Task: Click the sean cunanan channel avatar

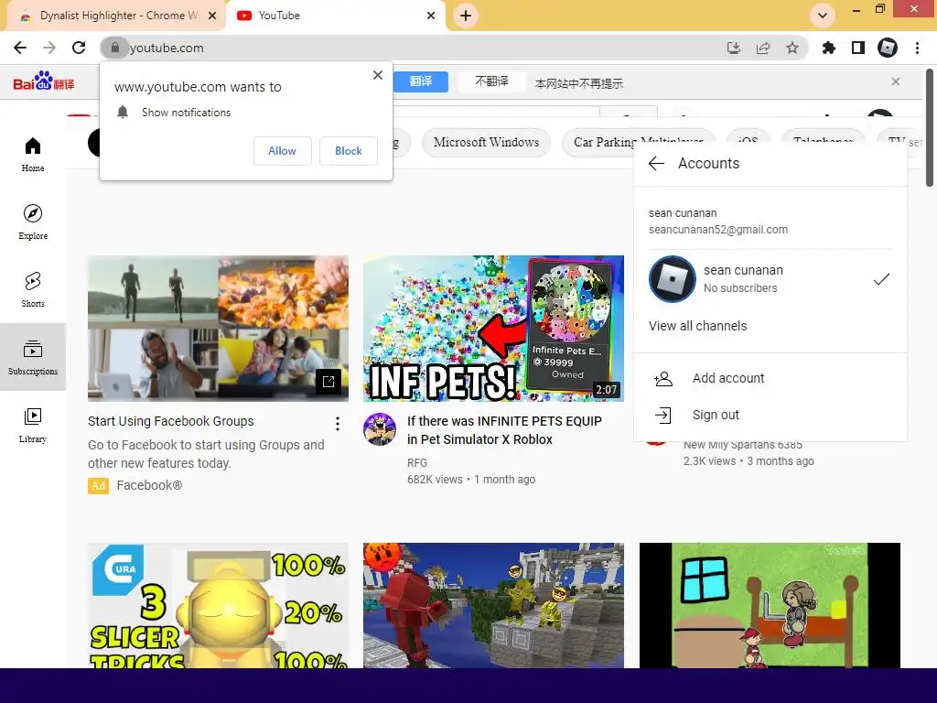Action: coord(673,279)
